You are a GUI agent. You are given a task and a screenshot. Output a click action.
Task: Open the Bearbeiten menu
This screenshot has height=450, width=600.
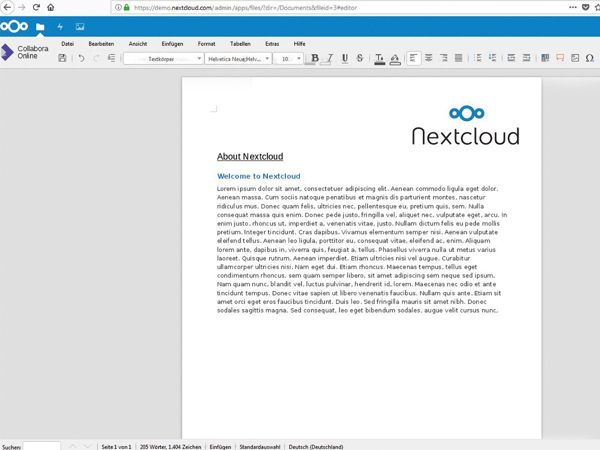[101, 44]
